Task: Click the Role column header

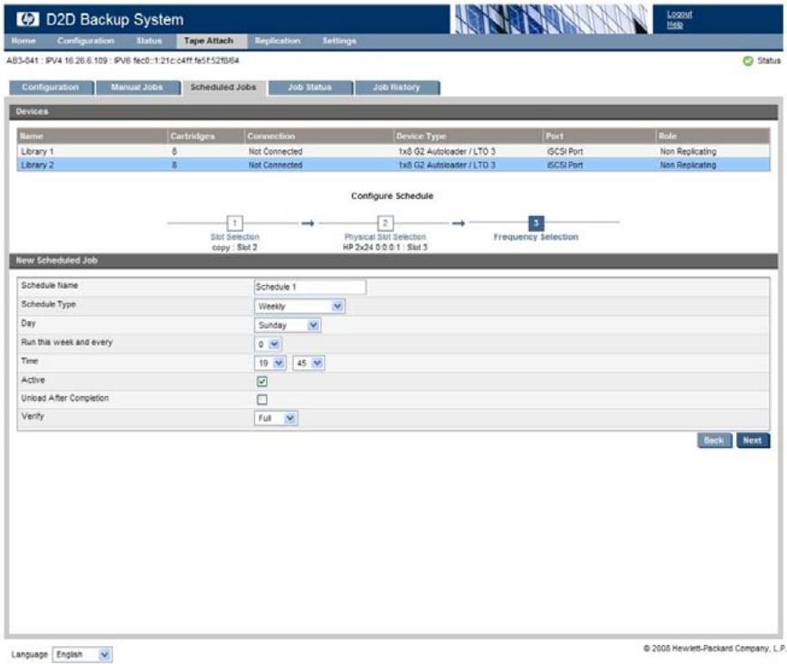Action: (713, 136)
